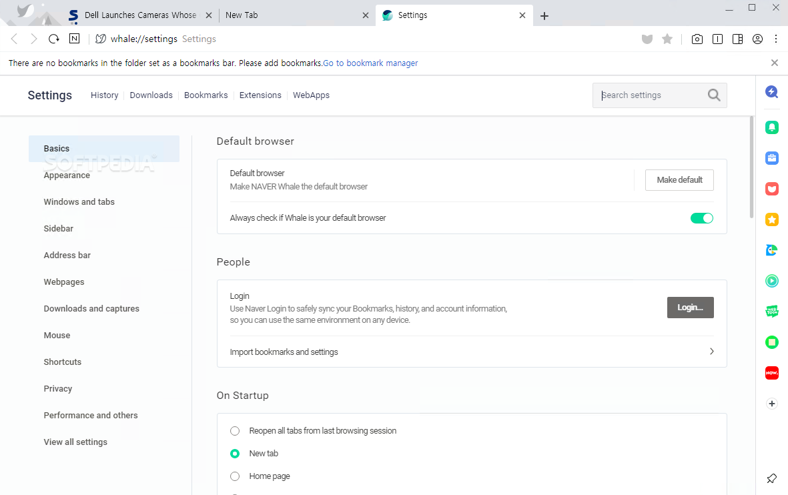Open the Webtoon sidebar icon
The image size is (788, 495).
tap(772, 312)
